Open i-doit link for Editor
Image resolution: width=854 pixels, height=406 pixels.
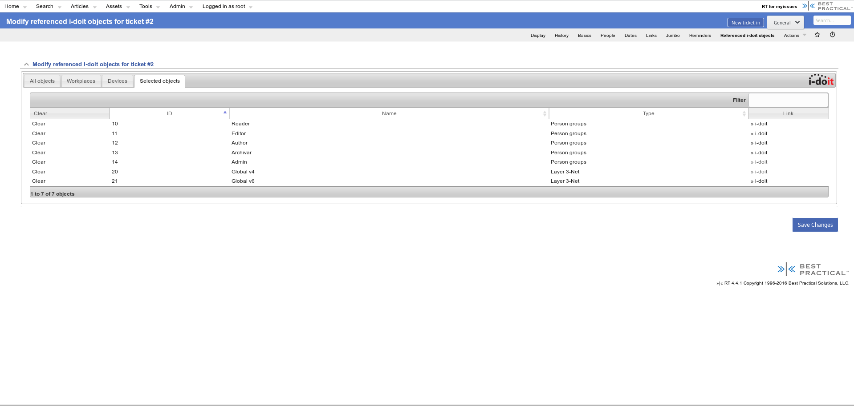pos(759,133)
